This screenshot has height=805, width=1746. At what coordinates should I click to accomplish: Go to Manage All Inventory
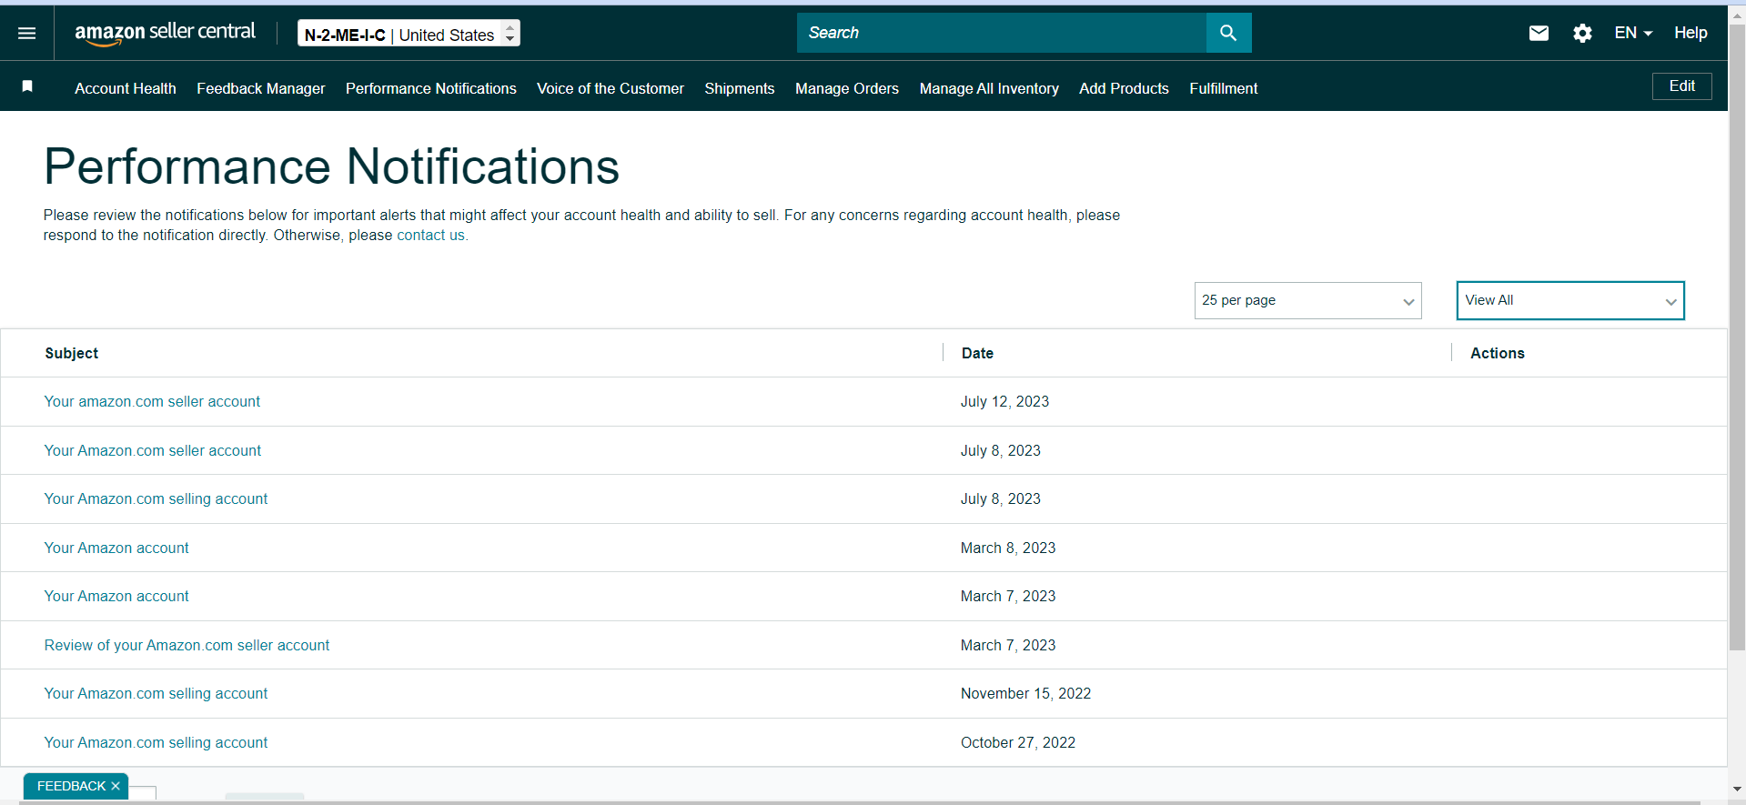pyautogui.click(x=989, y=88)
